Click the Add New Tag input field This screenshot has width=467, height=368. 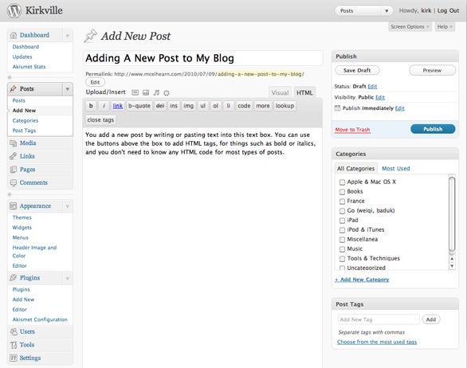click(379, 319)
